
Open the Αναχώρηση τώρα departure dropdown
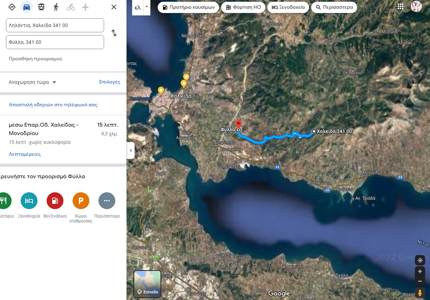click(33, 82)
